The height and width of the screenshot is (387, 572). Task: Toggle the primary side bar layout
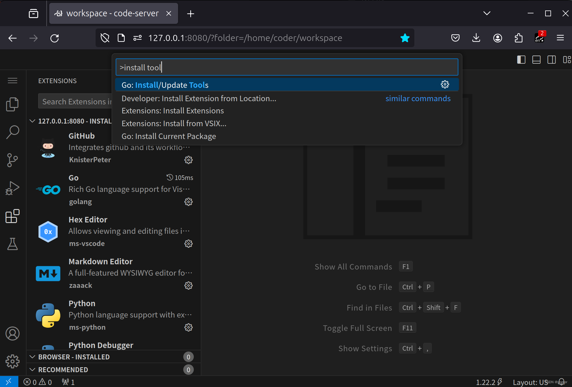click(x=521, y=60)
